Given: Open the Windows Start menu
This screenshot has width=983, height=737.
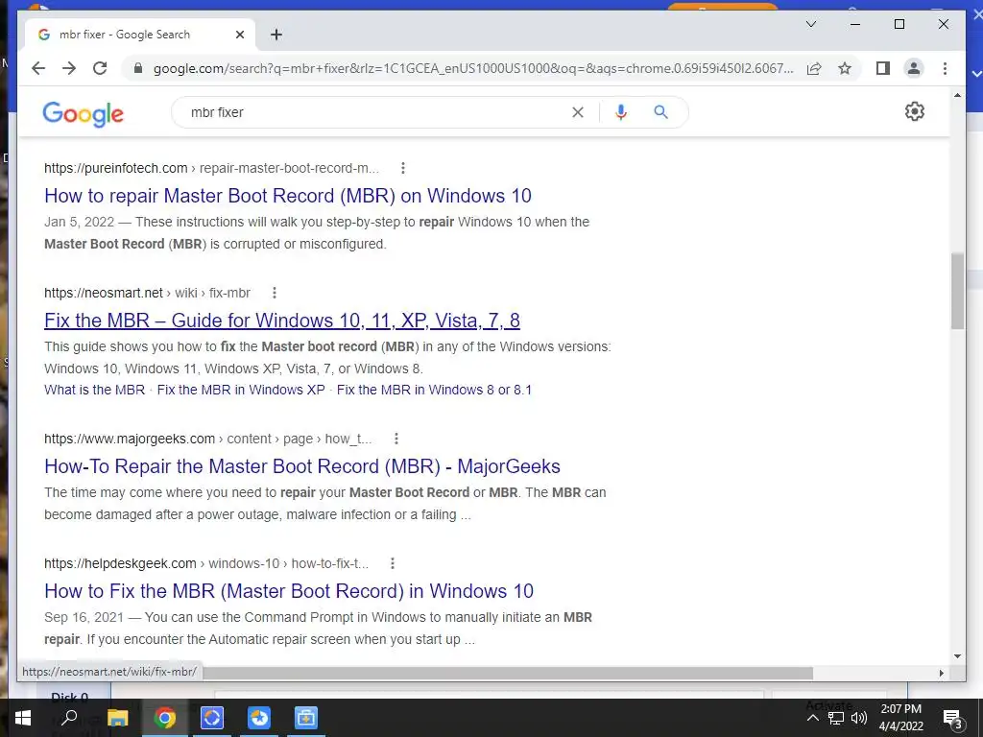Looking at the screenshot, I should [x=23, y=718].
